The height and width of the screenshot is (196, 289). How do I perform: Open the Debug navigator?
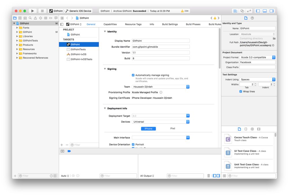[46, 18]
